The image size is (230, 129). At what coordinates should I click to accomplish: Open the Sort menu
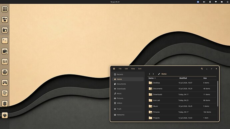[x=140, y=69]
